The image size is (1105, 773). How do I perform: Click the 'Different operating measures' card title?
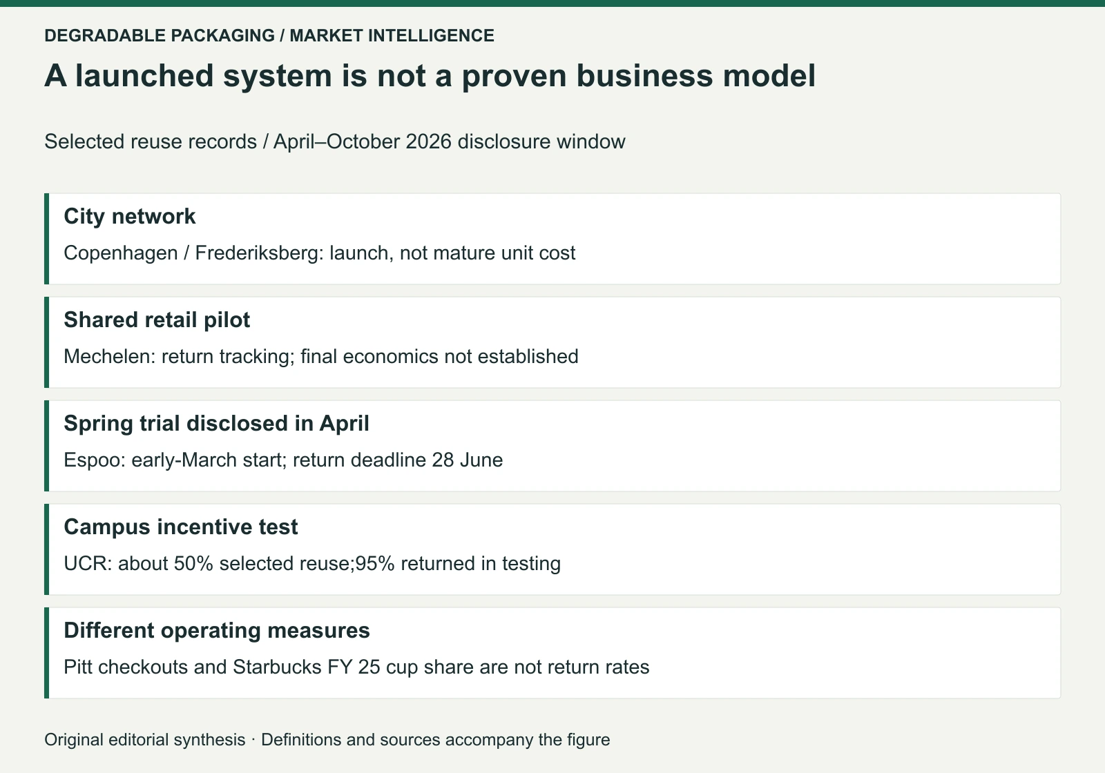[x=217, y=630]
